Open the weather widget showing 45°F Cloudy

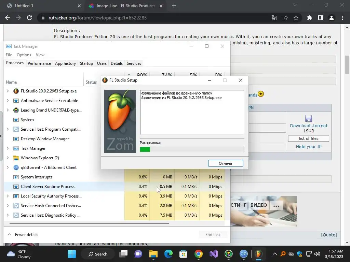tap(19, 254)
